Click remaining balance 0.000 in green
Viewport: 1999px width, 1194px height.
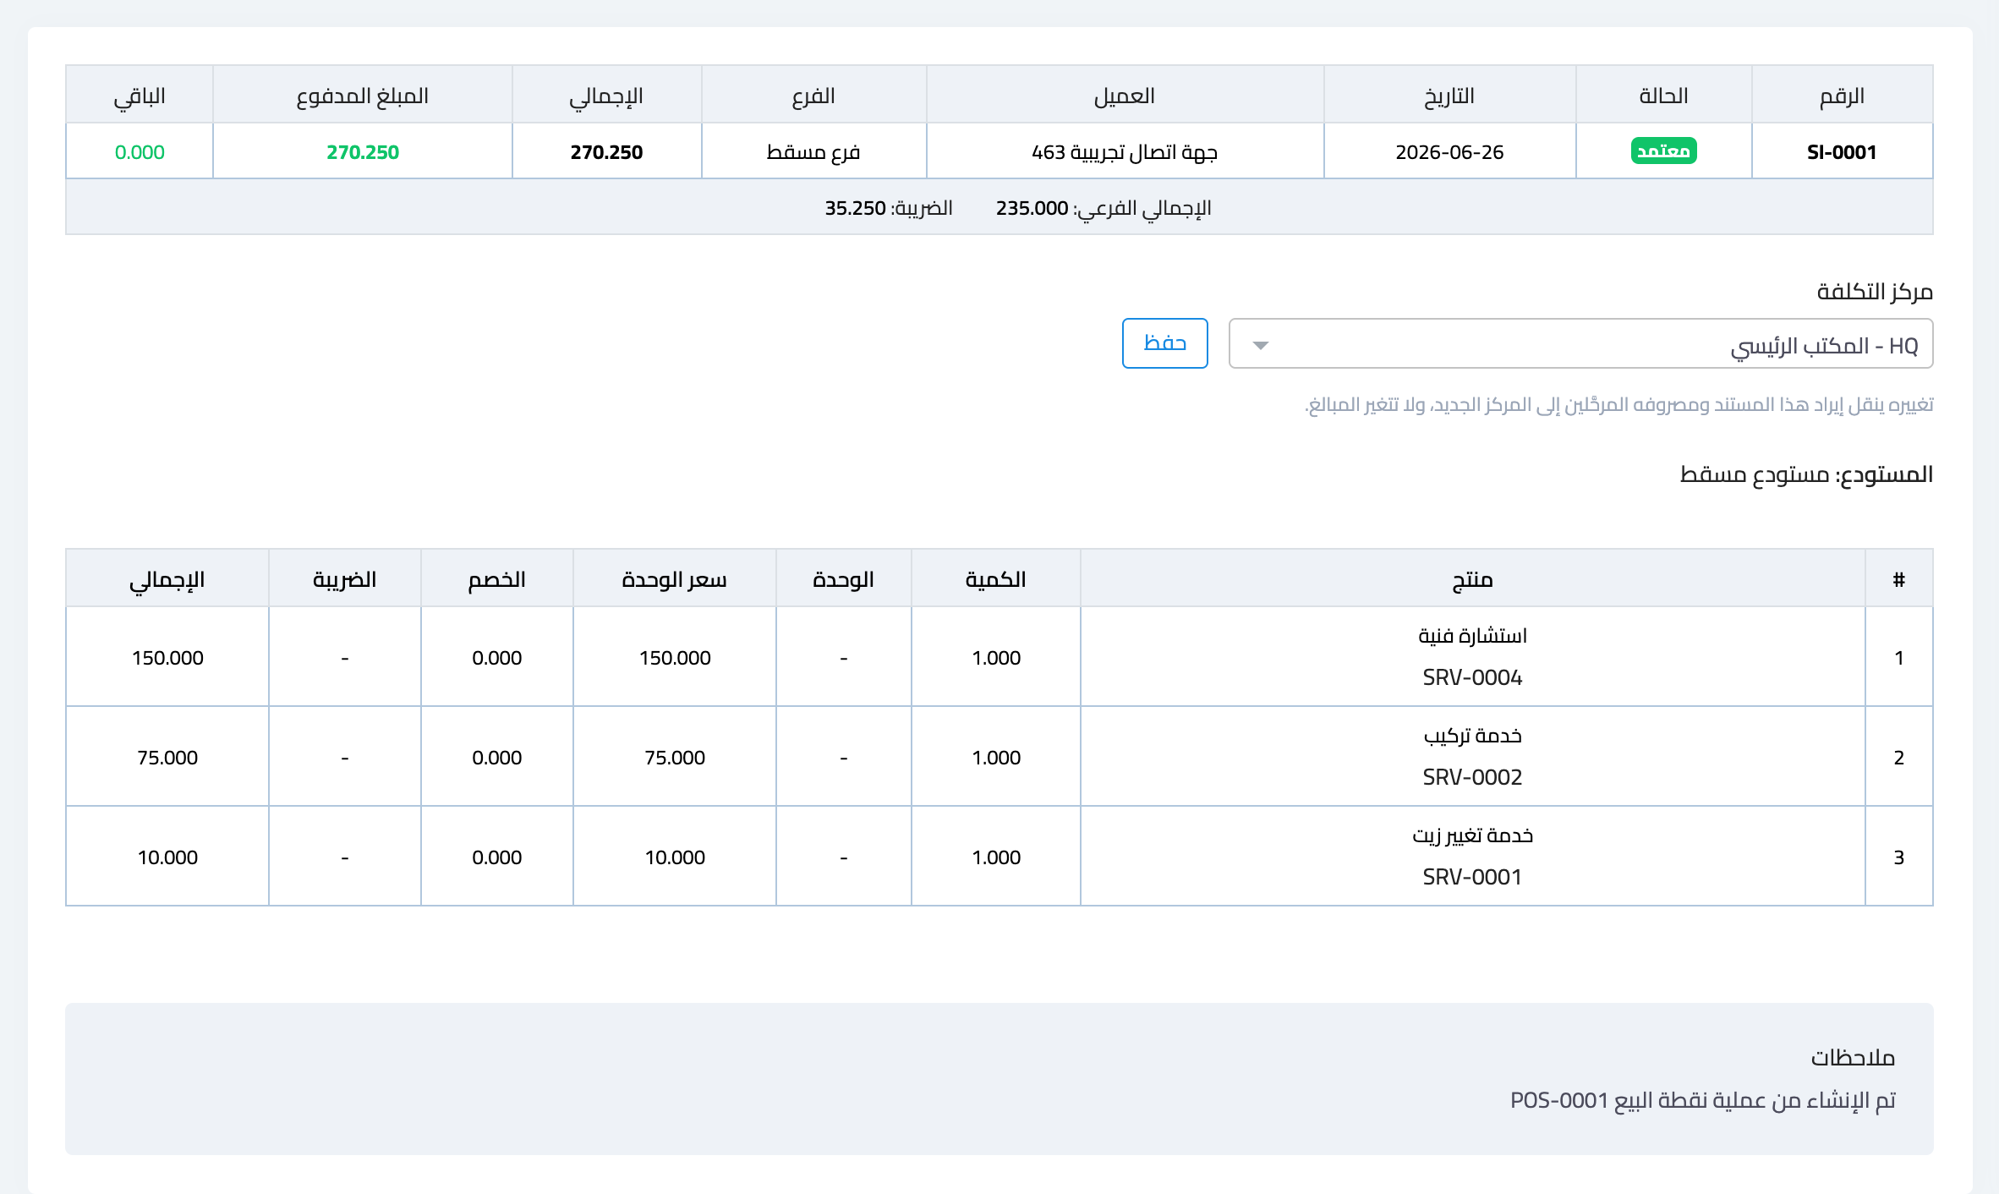point(140,152)
